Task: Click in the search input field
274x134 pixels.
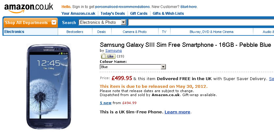Action: point(201,22)
